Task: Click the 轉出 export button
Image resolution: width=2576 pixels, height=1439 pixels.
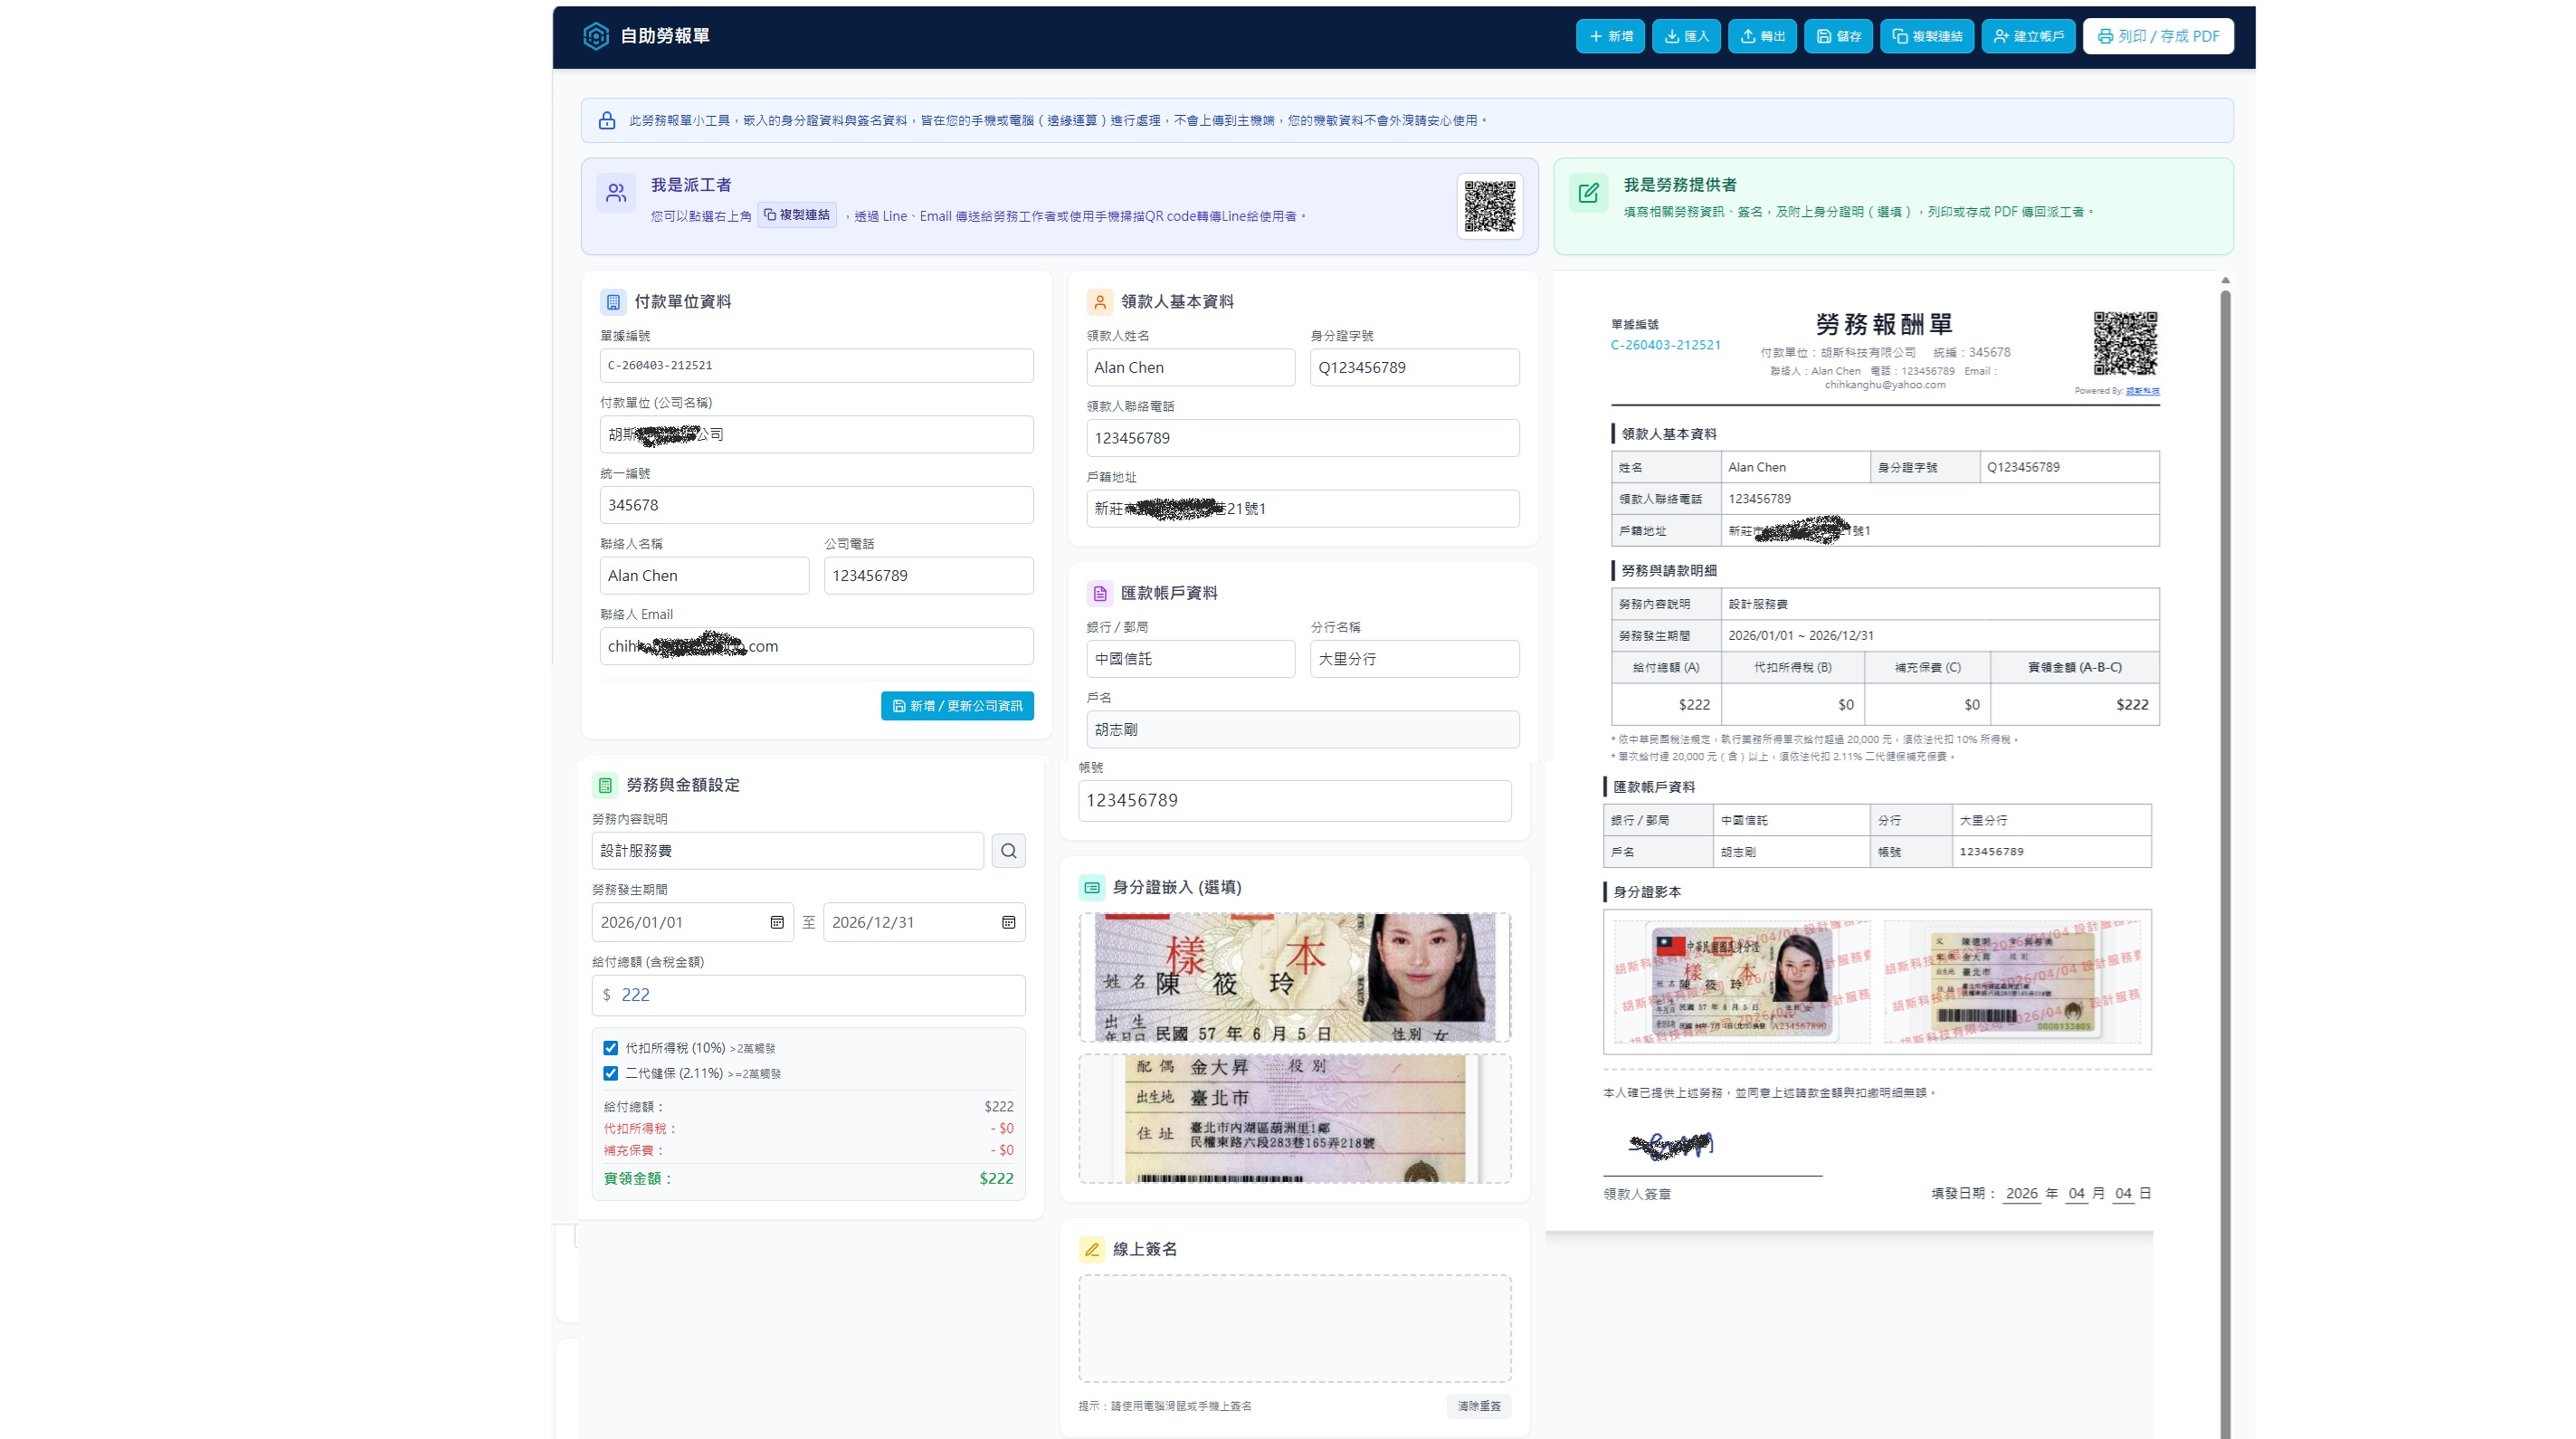Action: [1762, 36]
